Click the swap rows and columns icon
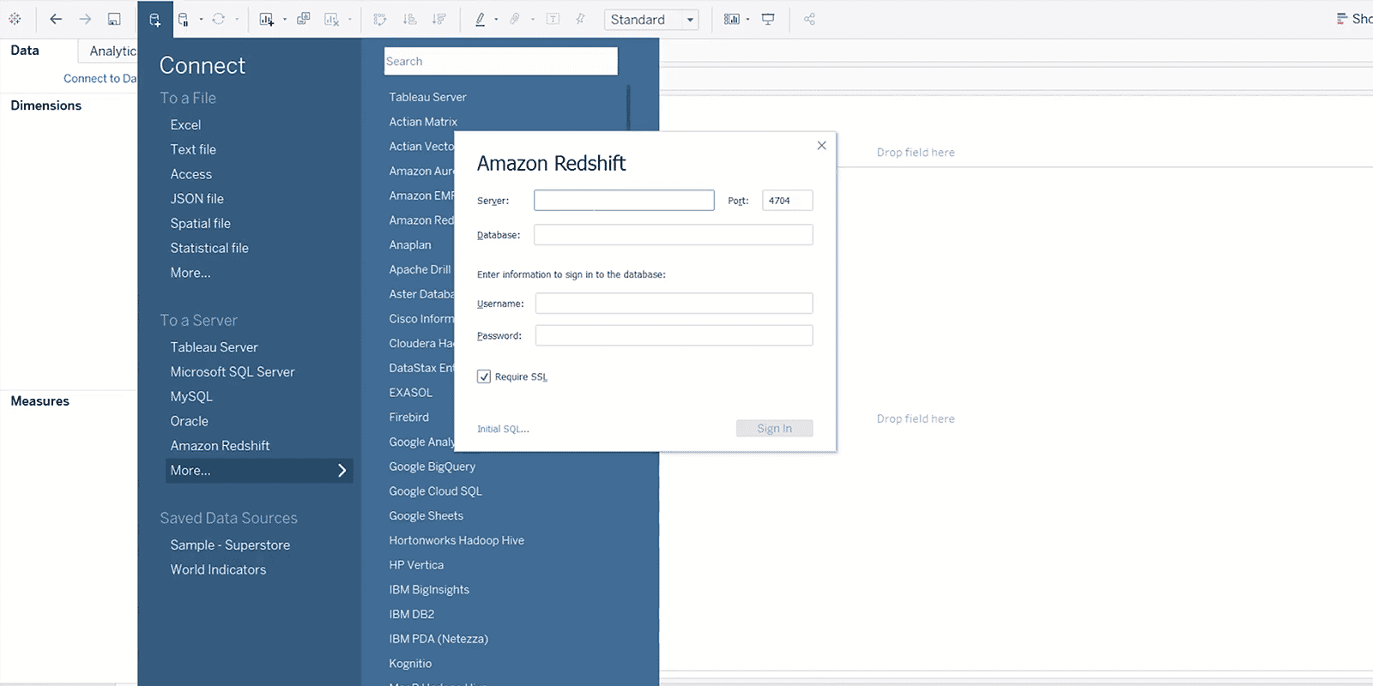1373x686 pixels. (x=380, y=19)
